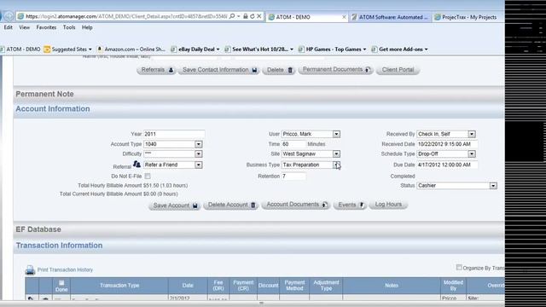Open the Suggested Sites favorites icon
Image resolution: width=546 pixels, height=307 pixels.
(x=47, y=49)
